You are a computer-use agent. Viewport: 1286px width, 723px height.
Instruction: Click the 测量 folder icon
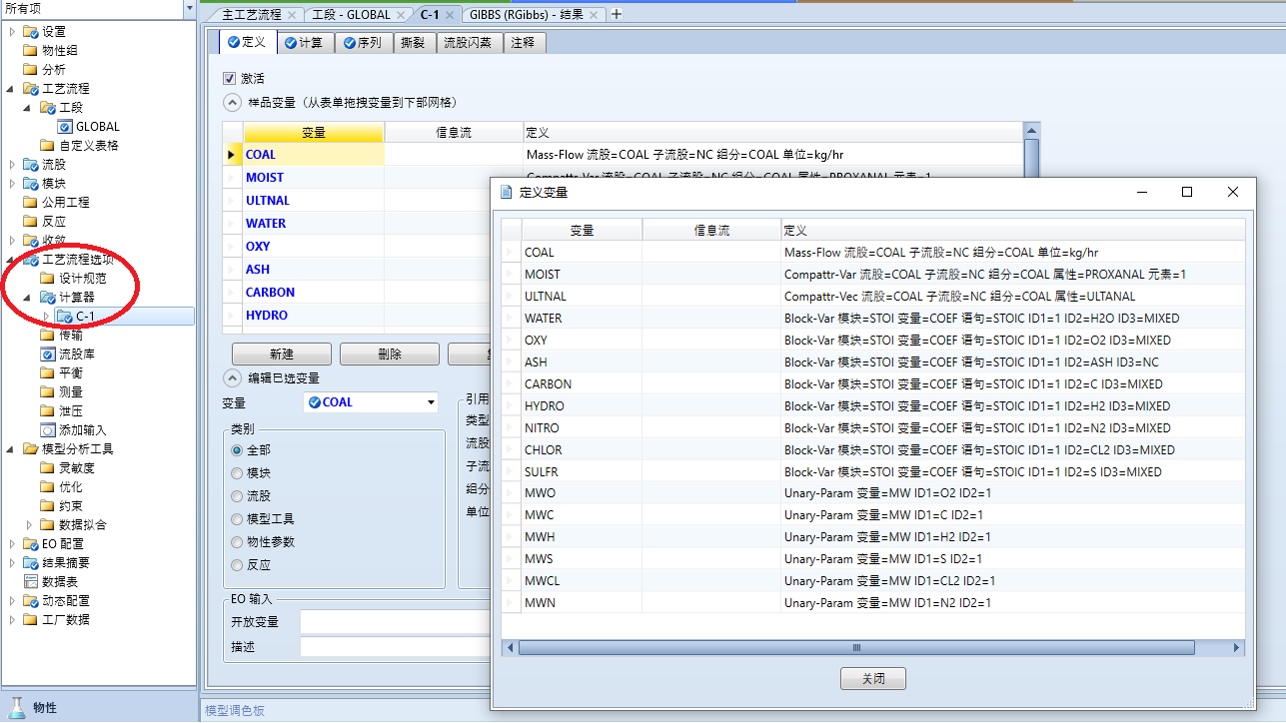click(x=48, y=392)
